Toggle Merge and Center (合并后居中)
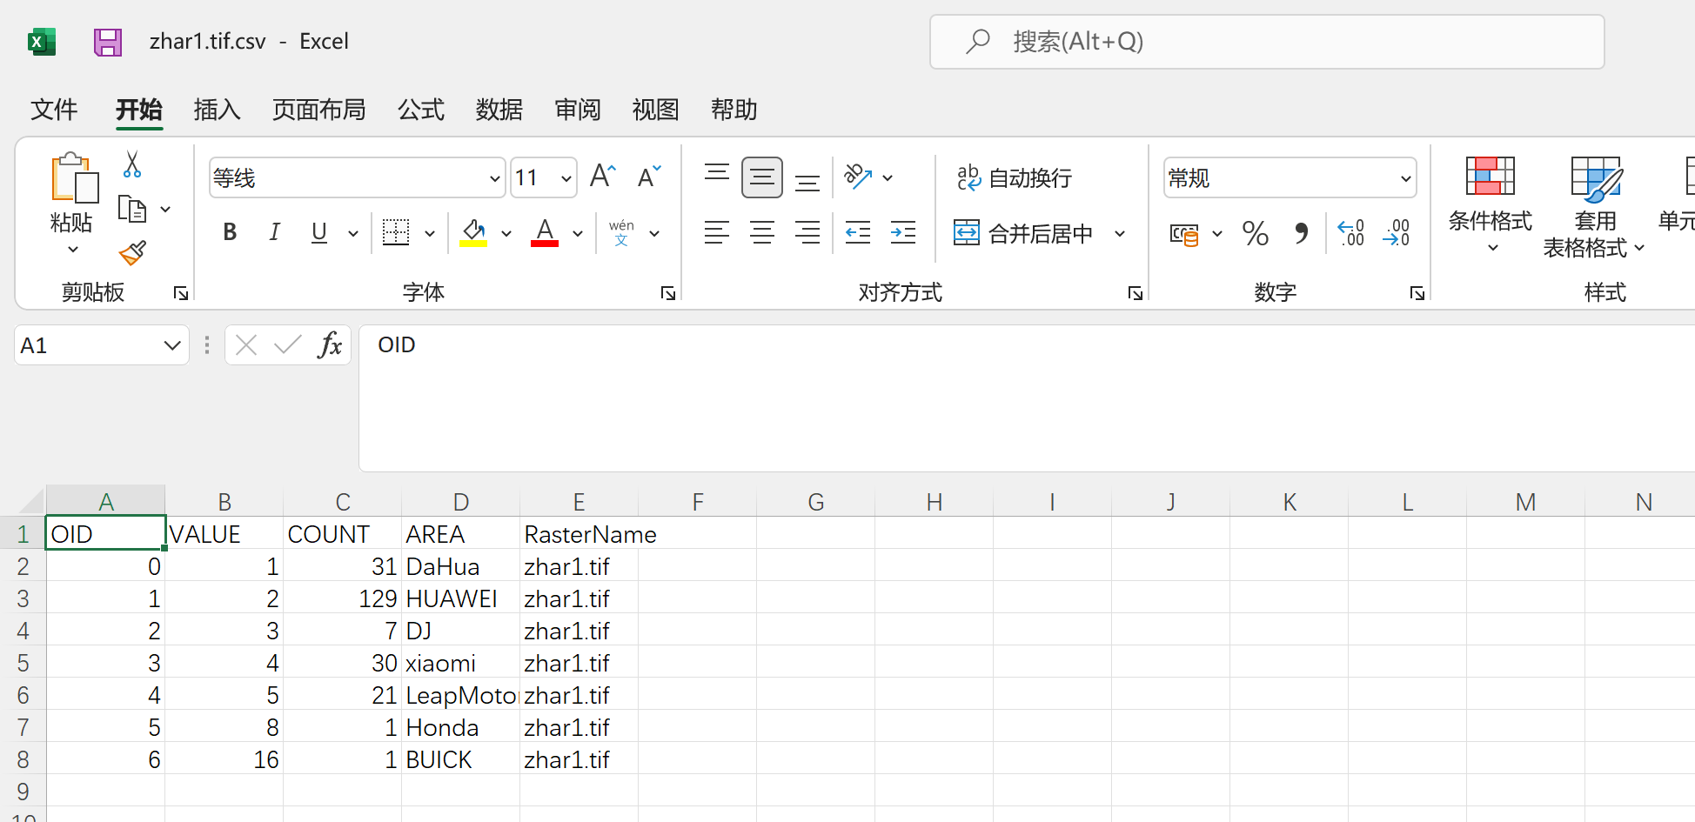The image size is (1695, 822). 1023,233
